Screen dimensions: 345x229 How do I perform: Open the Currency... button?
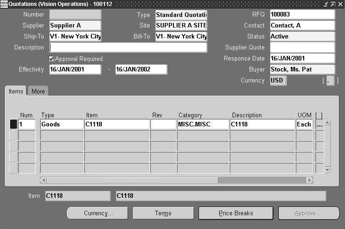97,213
